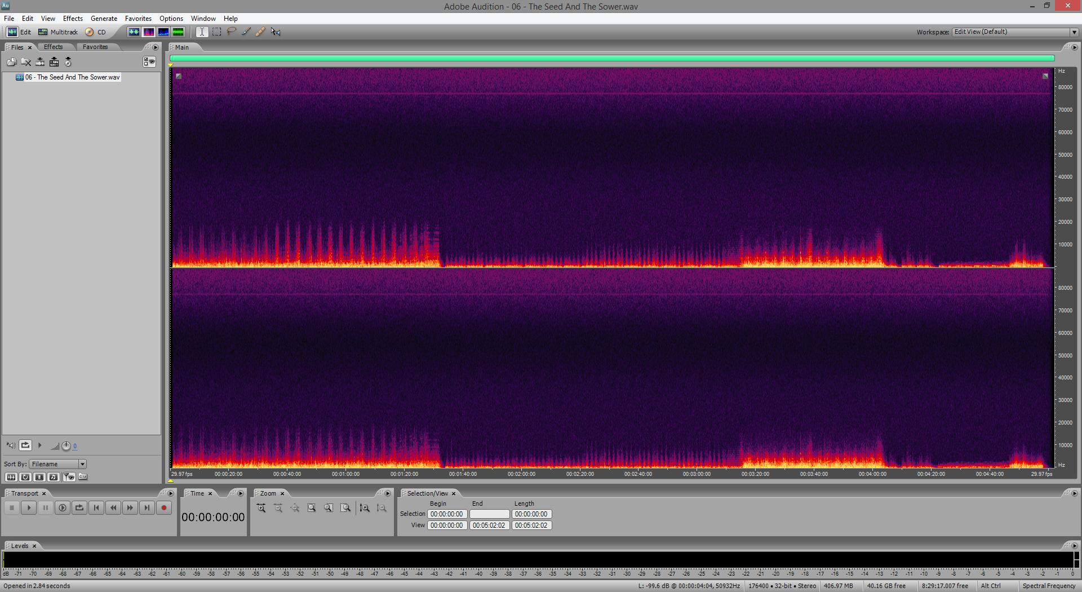Image resolution: width=1082 pixels, height=592 pixels.
Task: Select the Lasso Selection tool
Action: click(232, 32)
